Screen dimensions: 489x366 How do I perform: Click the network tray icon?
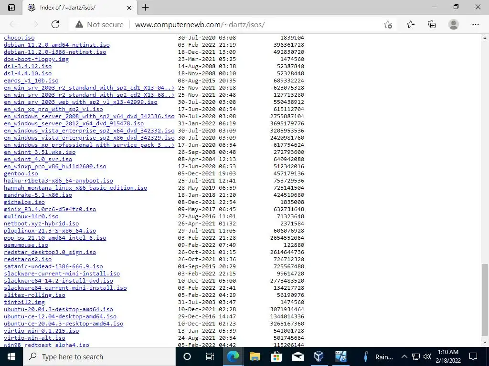click(416, 356)
